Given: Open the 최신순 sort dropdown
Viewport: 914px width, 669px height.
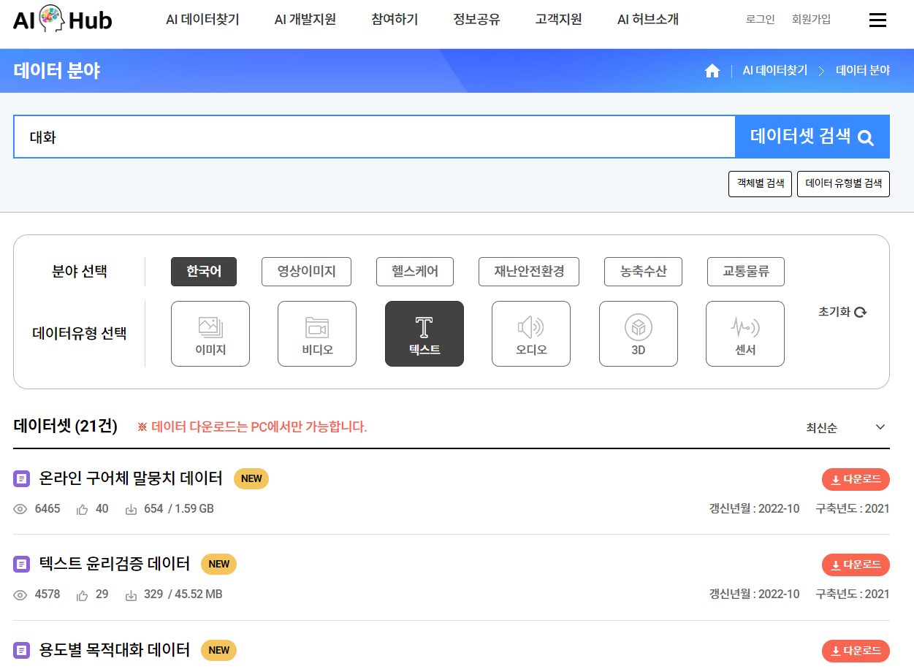Looking at the screenshot, I should (846, 427).
